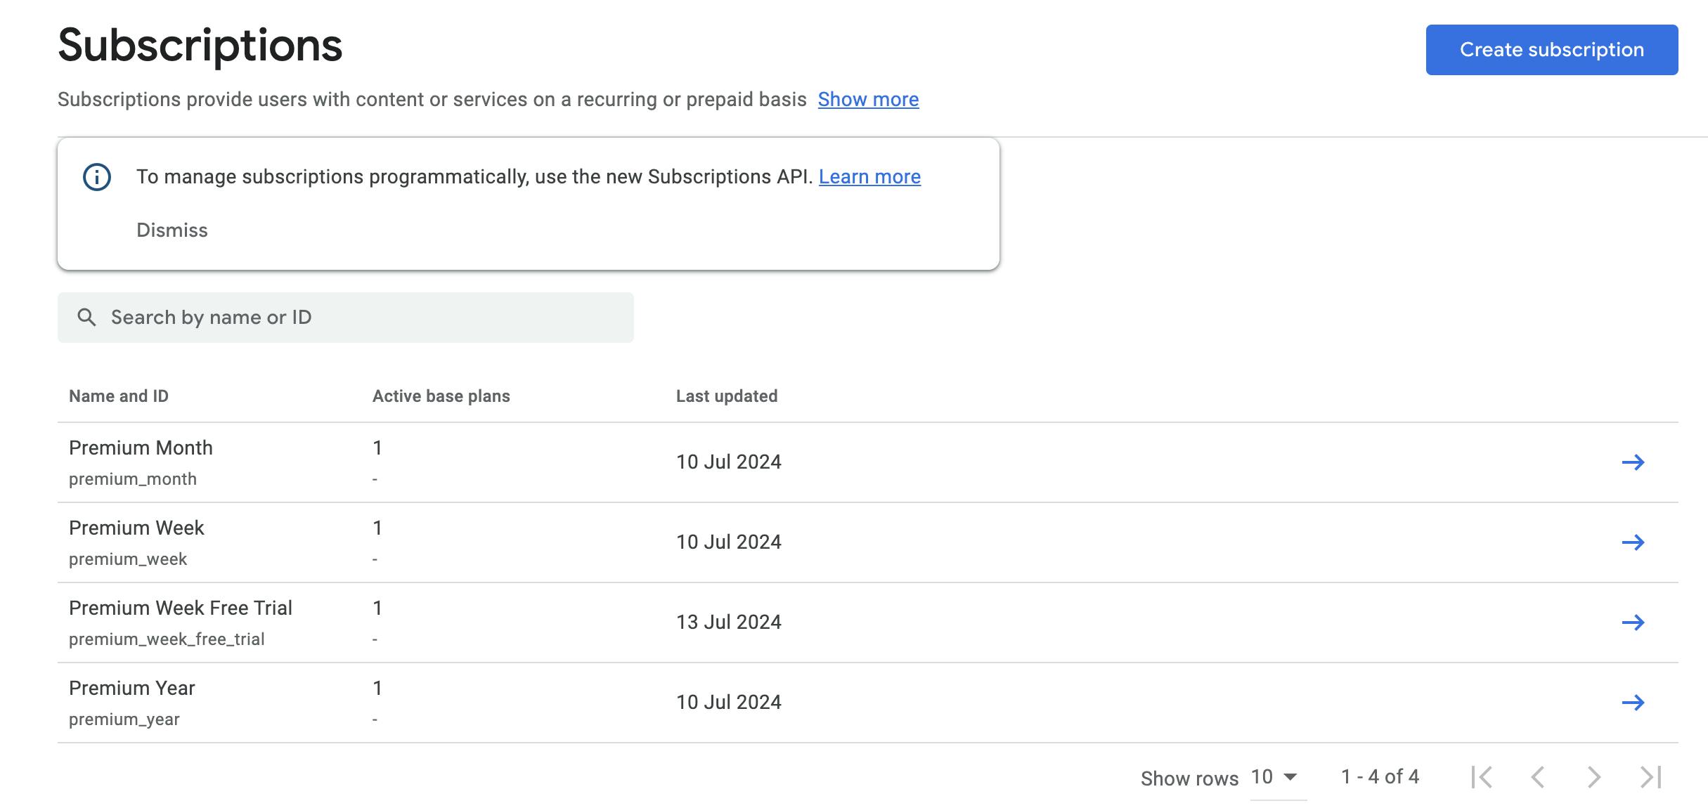Click the Show more link
The image size is (1708, 808).
[x=868, y=100]
